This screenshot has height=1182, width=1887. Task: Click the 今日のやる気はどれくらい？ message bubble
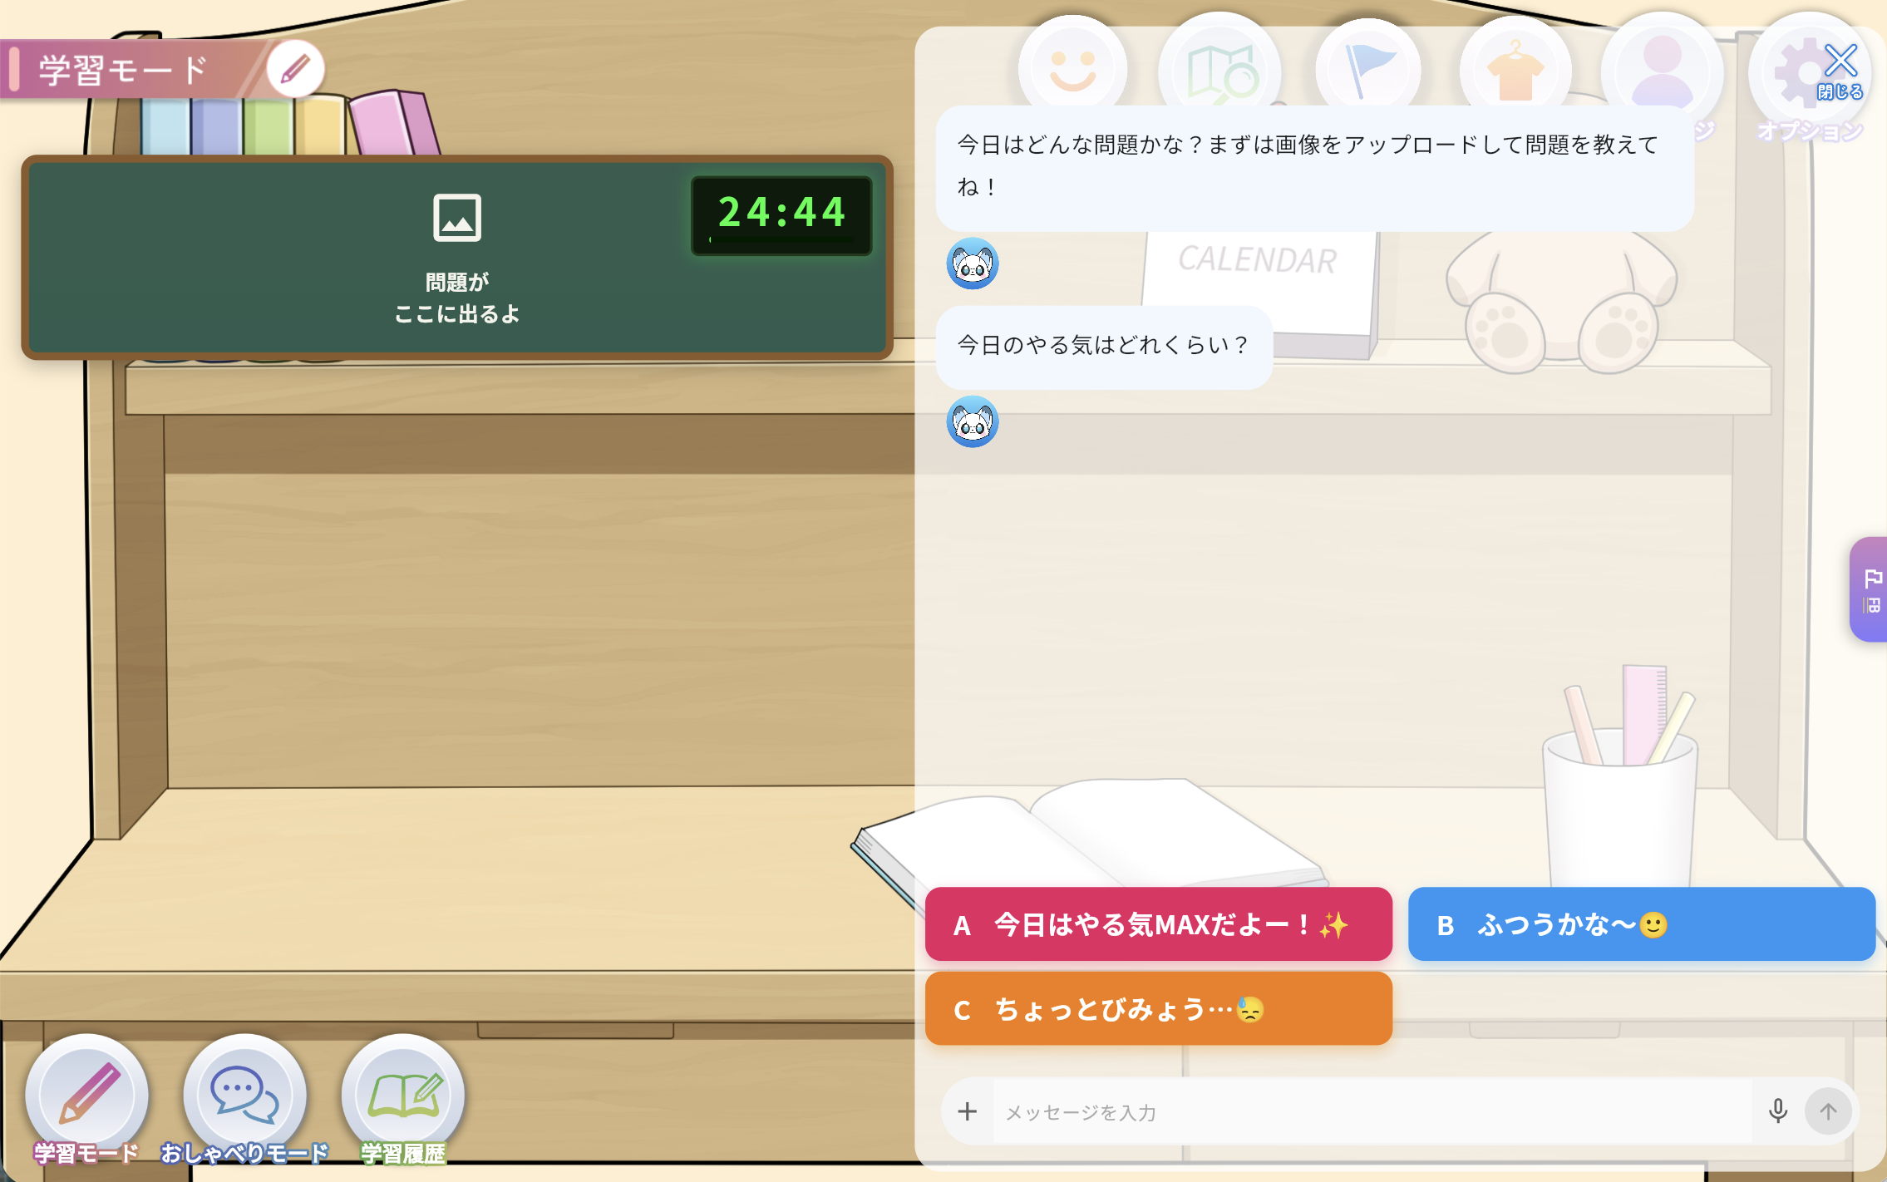click(x=1104, y=346)
